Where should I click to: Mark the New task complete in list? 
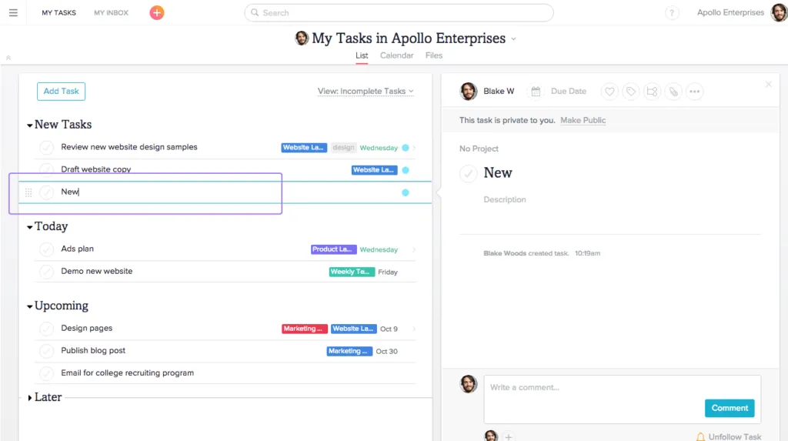coord(46,192)
